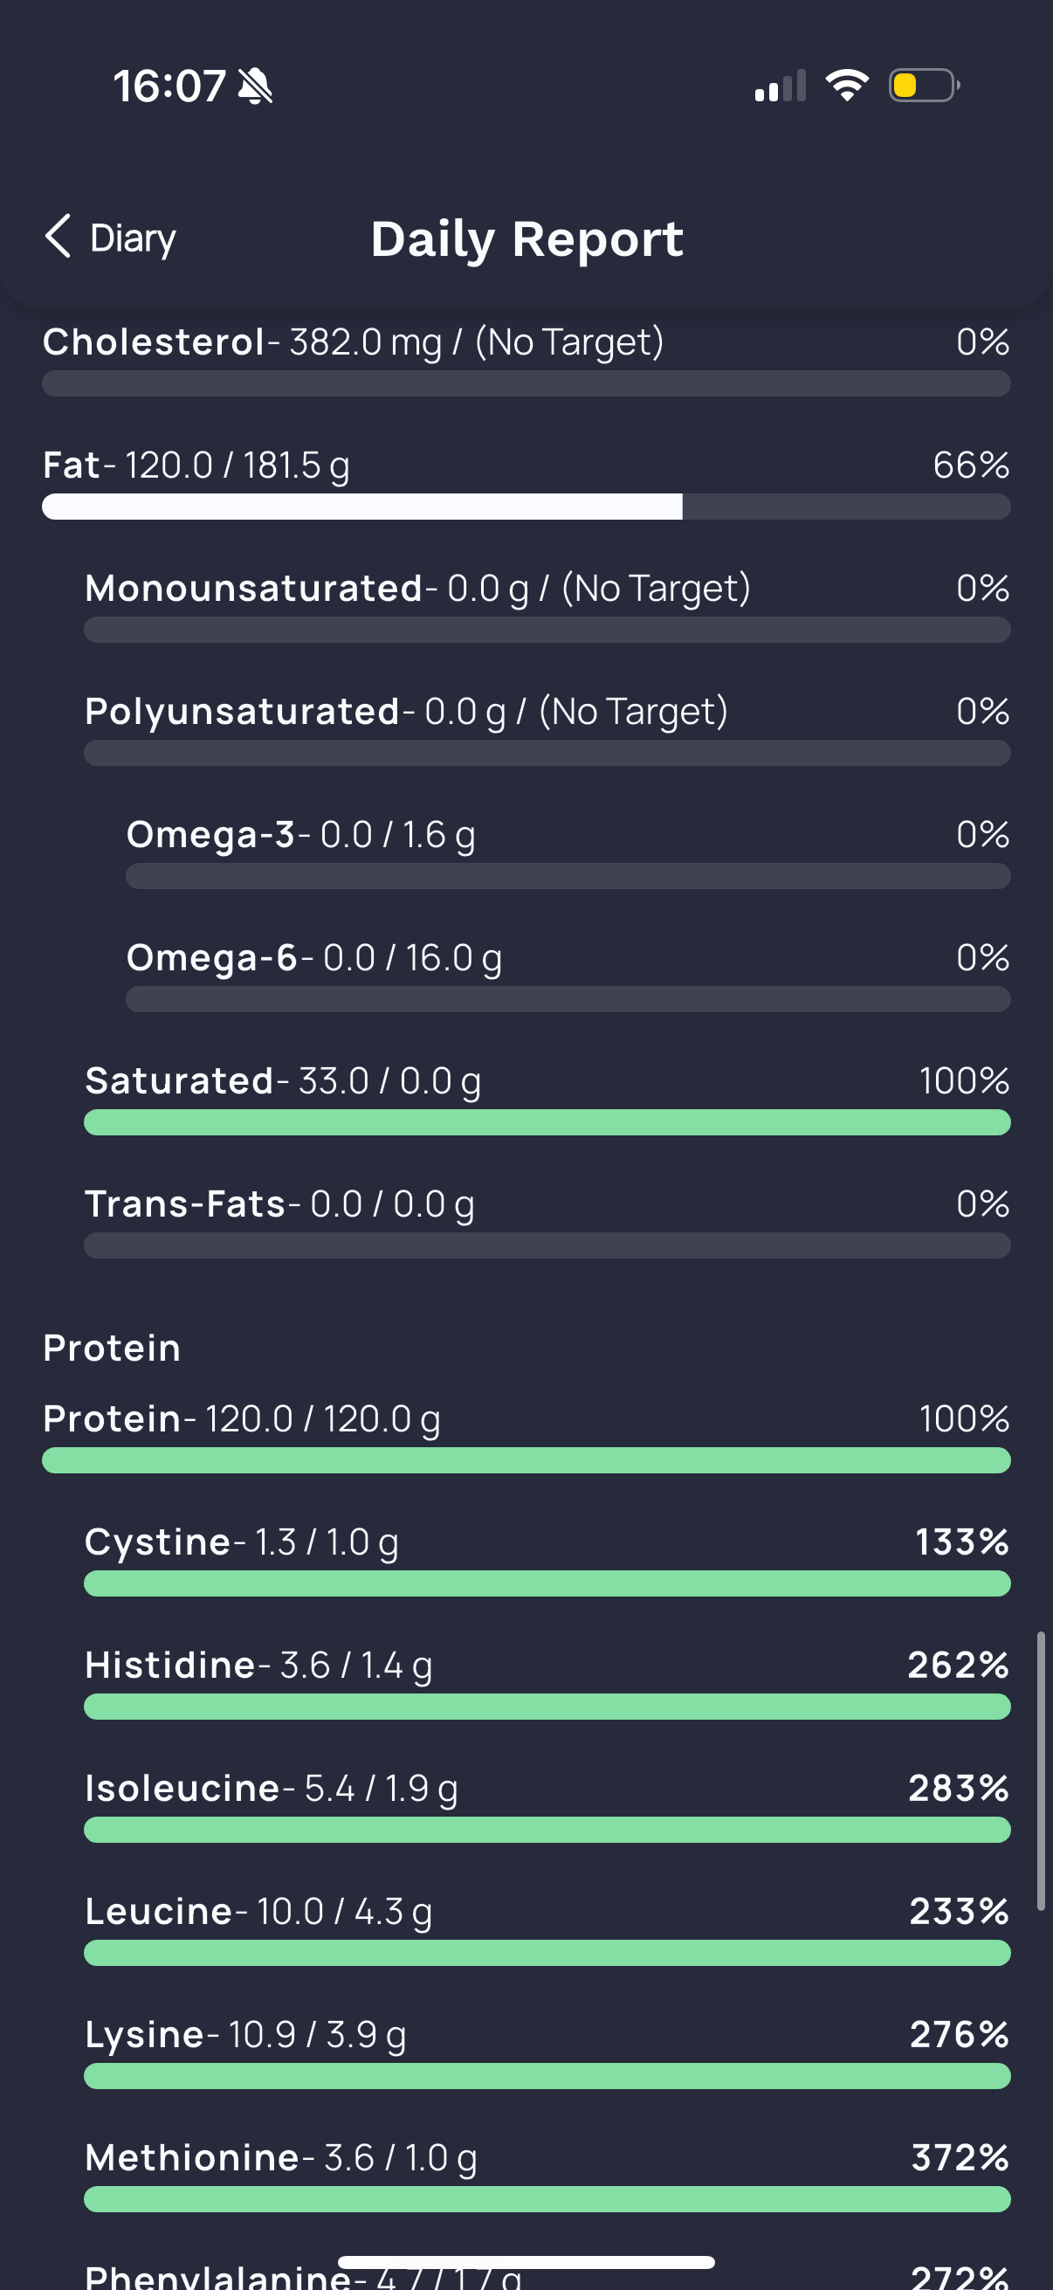This screenshot has height=2290, width=1053.
Task: Tap the cellular signal bars icon
Action: coord(781,86)
